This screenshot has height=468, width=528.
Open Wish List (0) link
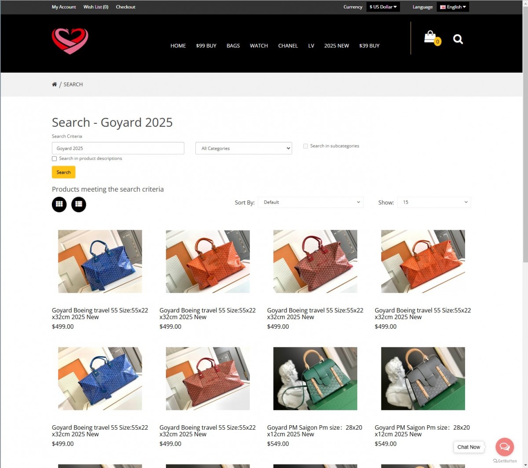(x=96, y=7)
